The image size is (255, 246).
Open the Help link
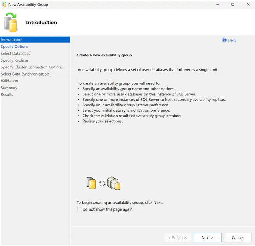[232, 40]
